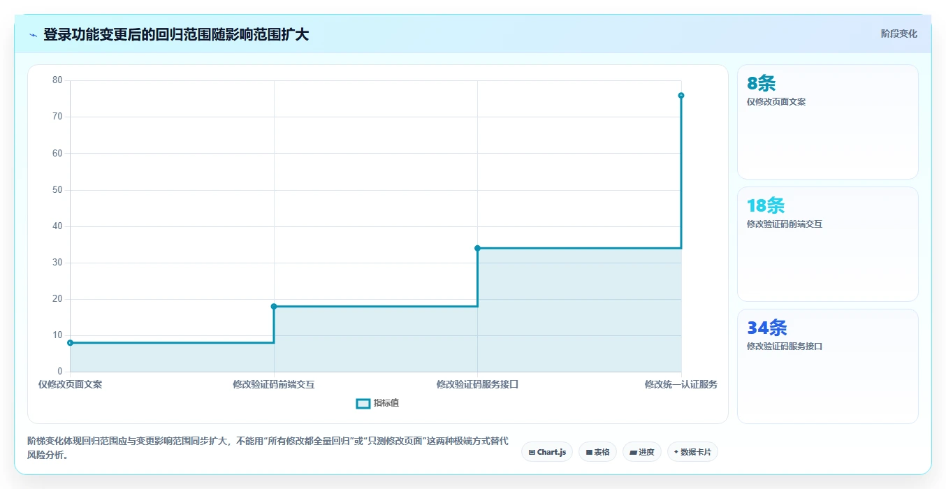Select the 表格 tag

coord(597,452)
